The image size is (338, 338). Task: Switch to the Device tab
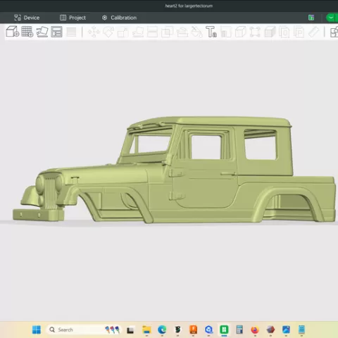27,18
